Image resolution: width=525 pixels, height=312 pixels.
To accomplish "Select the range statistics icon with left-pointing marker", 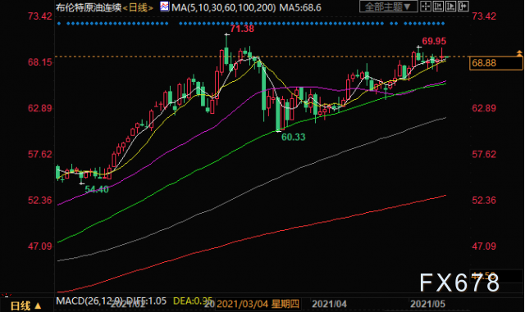I will pyautogui.click(x=438, y=7).
